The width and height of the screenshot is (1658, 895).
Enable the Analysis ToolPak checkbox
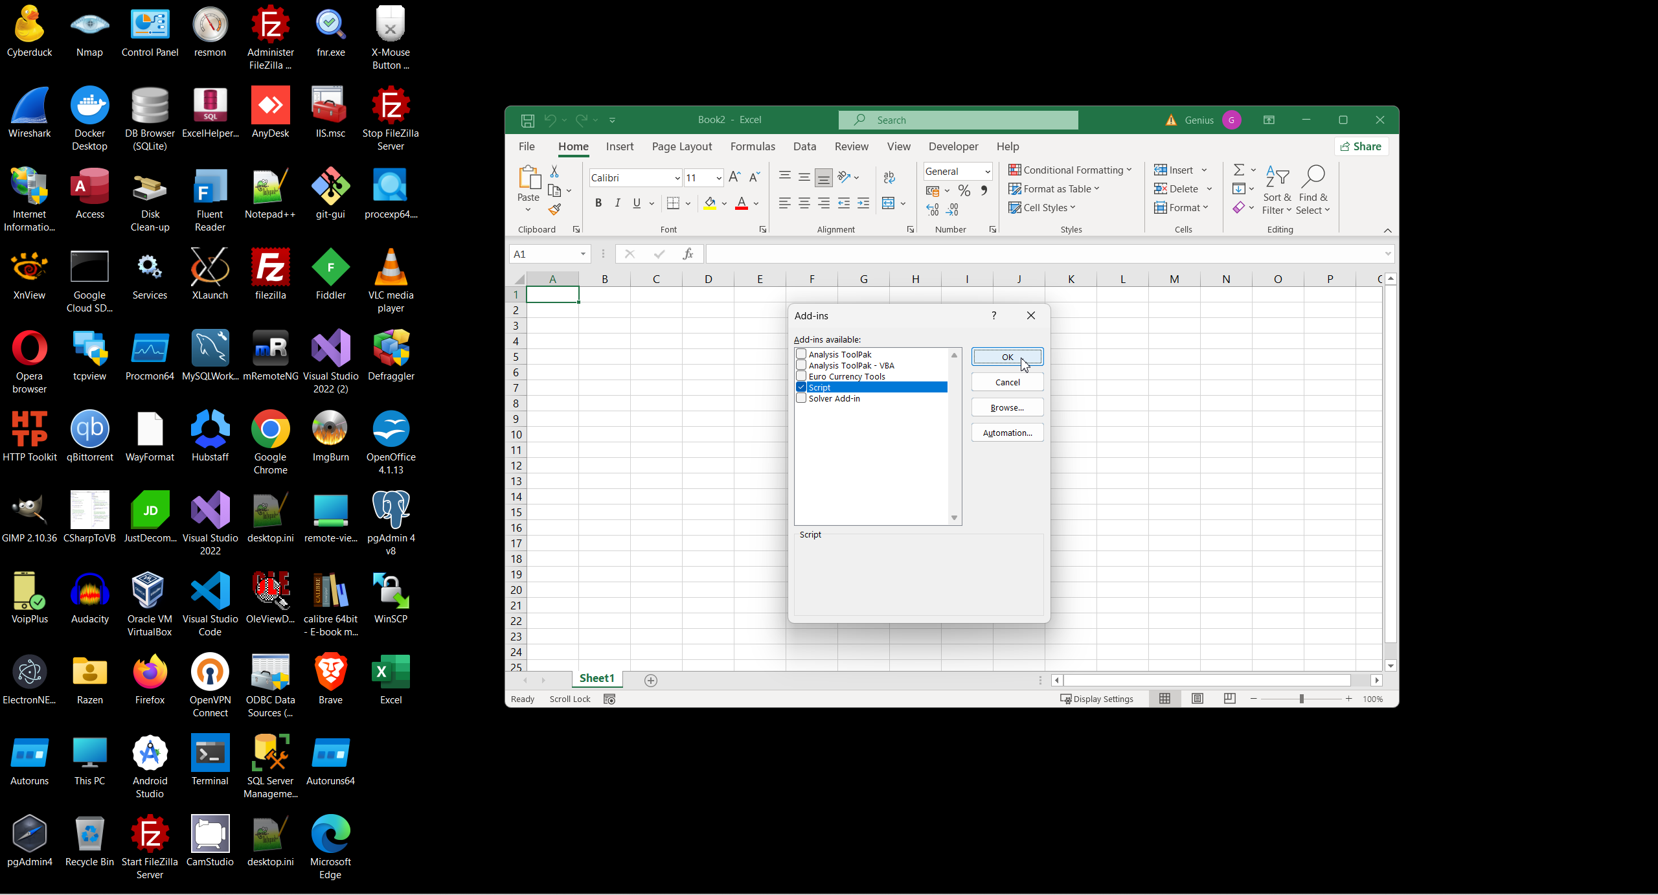click(801, 354)
